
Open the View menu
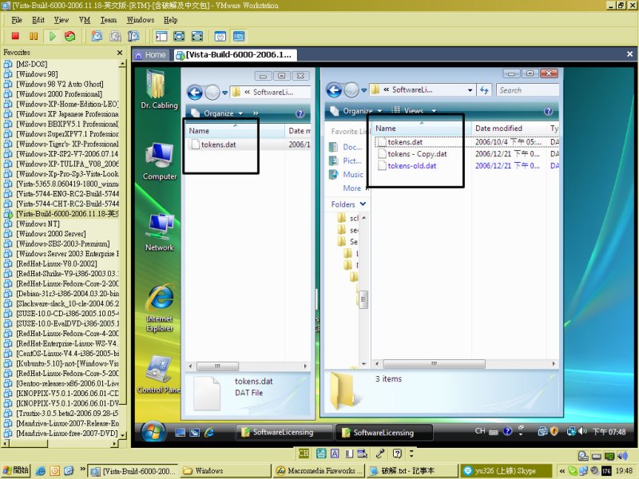coord(62,20)
